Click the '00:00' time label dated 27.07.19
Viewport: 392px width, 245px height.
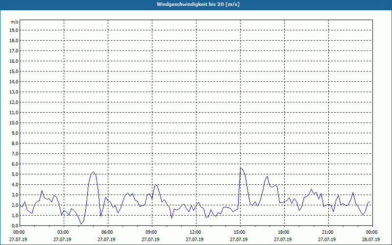coord(19,232)
